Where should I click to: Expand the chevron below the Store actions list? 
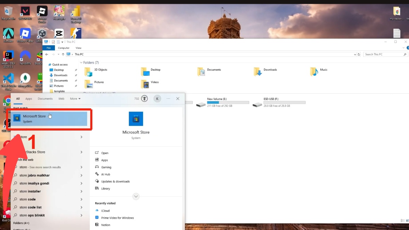tap(136, 196)
